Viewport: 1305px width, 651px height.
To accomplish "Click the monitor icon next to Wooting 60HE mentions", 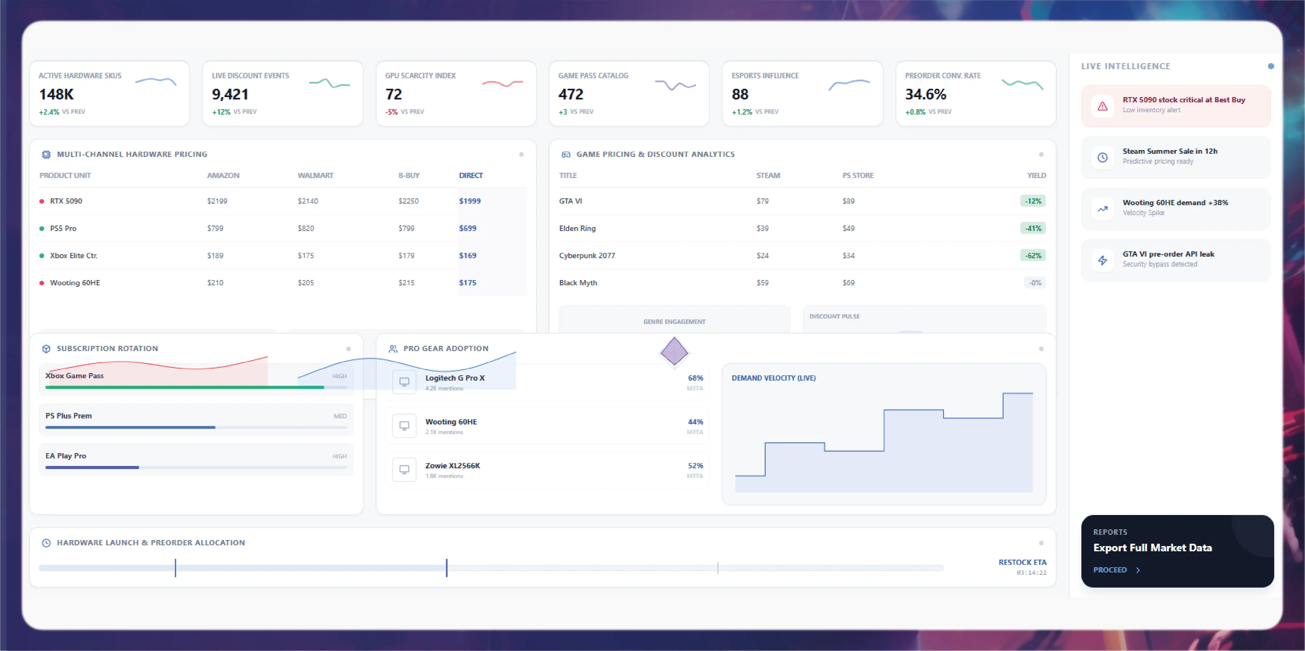I will [x=404, y=426].
